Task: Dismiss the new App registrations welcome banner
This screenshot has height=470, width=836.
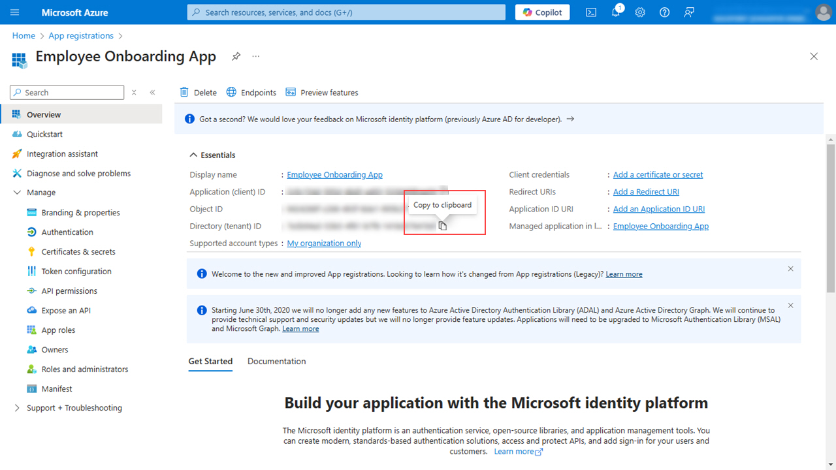Action: click(790, 268)
